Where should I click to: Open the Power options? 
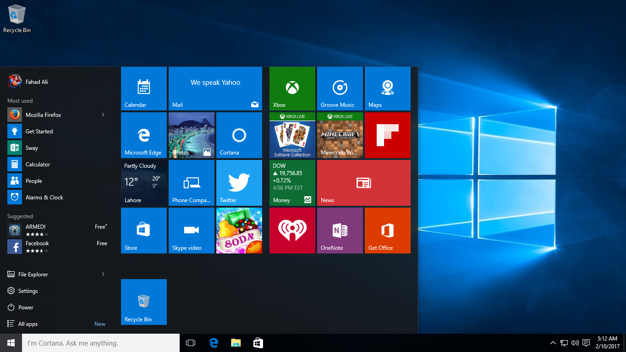click(57, 307)
